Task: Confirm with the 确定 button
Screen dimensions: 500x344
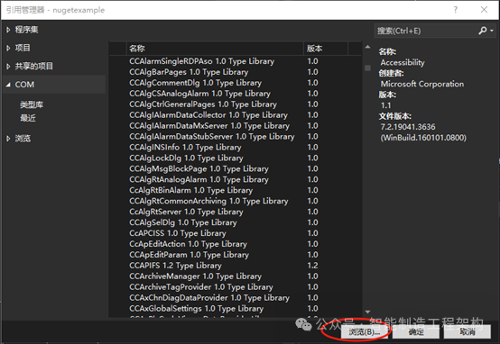Action: 416,332
